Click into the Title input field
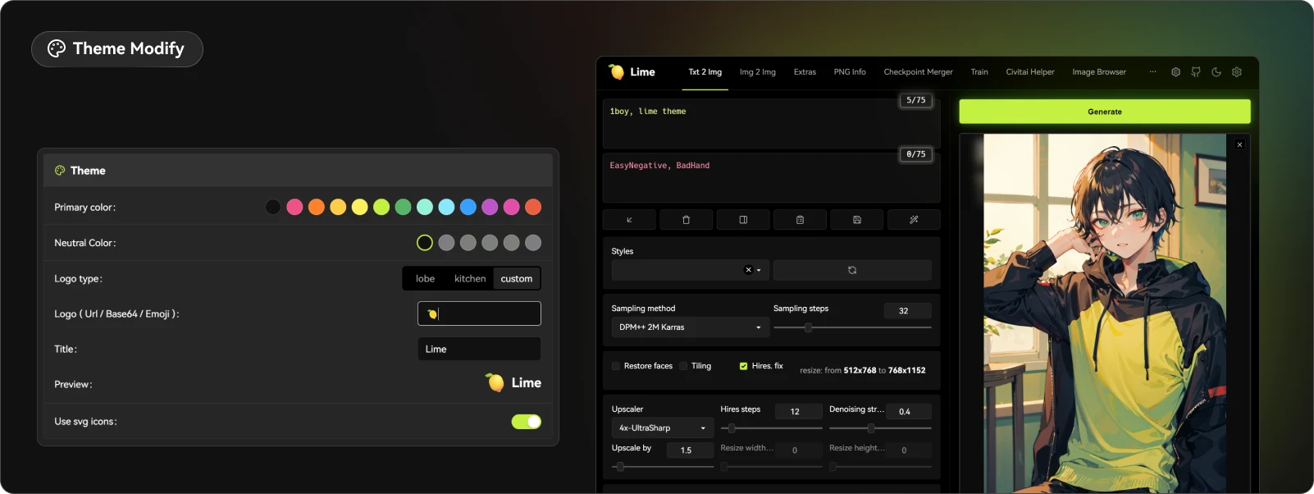This screenshot has height=494, width=1314. [x=479, y=349]
